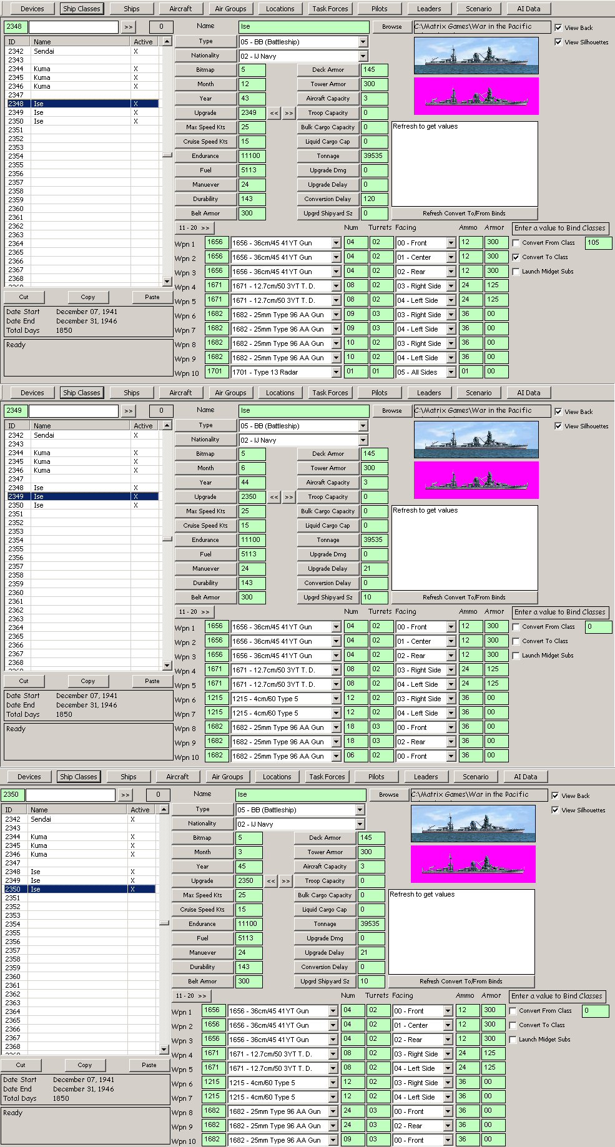Select row 2342 Sendai in class 2348 window
Screen dimensions: 615x1147
pos(81,51)
